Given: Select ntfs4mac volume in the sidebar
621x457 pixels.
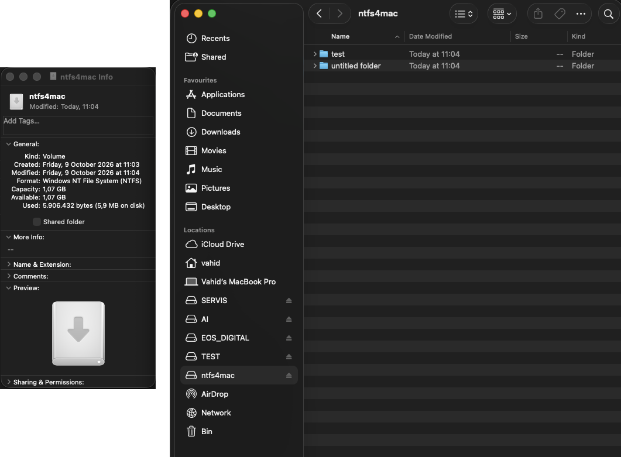Looking at the screenshot, I should [x=239, y=375].
